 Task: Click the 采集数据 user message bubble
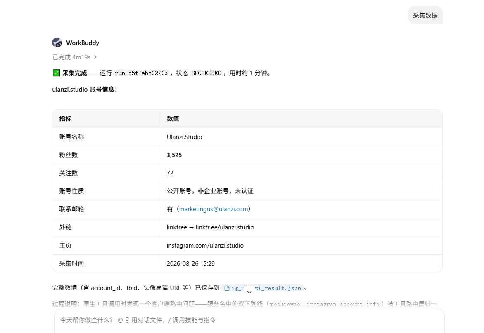[x=425, y=15]
